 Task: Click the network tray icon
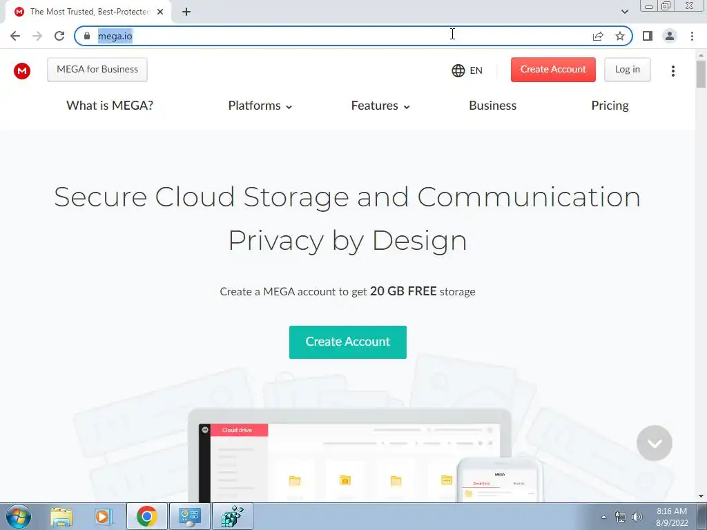point(621,517)
